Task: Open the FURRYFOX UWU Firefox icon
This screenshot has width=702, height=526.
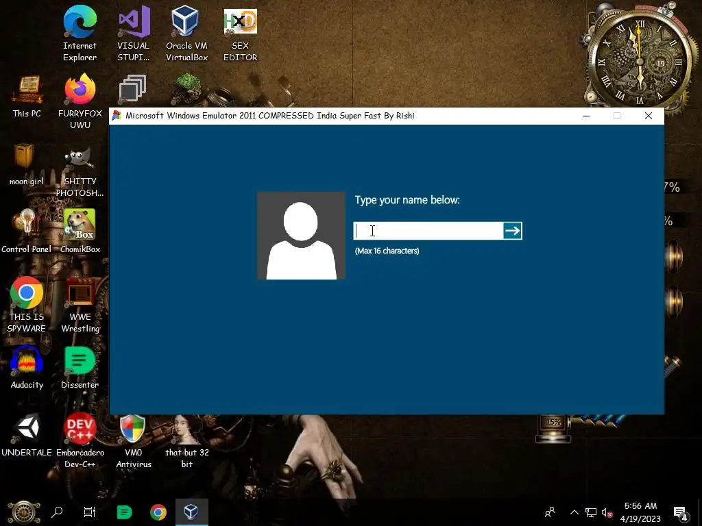Action: (80, 101)
